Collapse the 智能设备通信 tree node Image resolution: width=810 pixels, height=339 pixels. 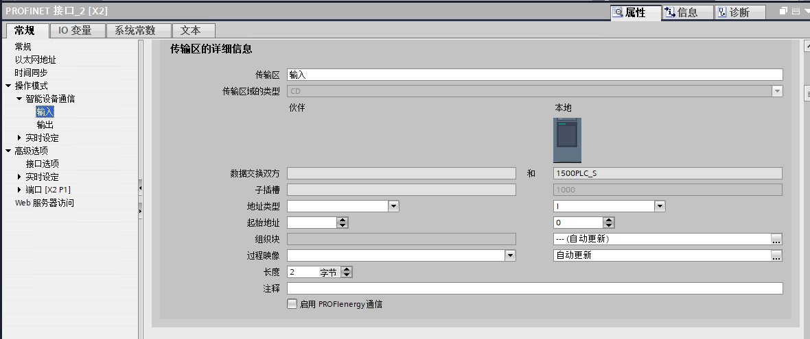click(x=19, y=99)
